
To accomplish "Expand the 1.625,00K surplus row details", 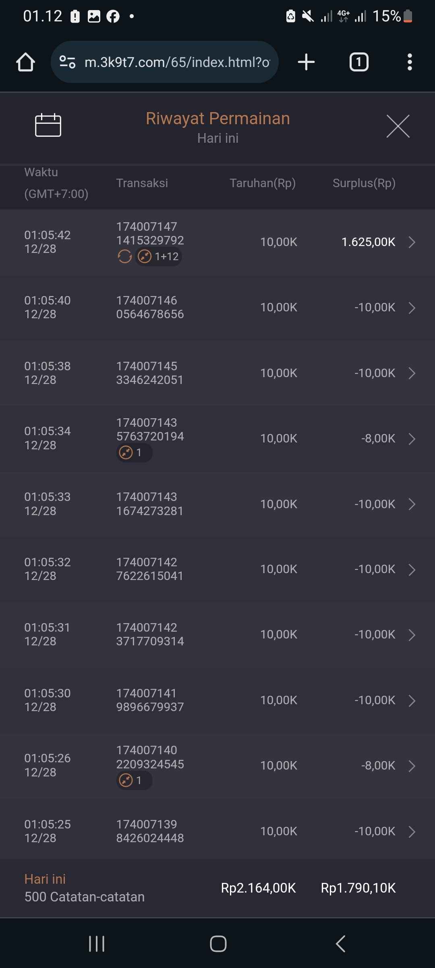I will [x=412, y=242].
